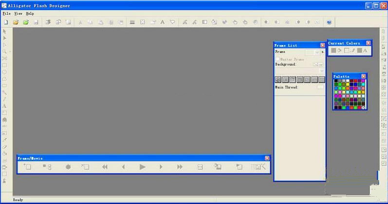Open the File menu

pos(6,13)
